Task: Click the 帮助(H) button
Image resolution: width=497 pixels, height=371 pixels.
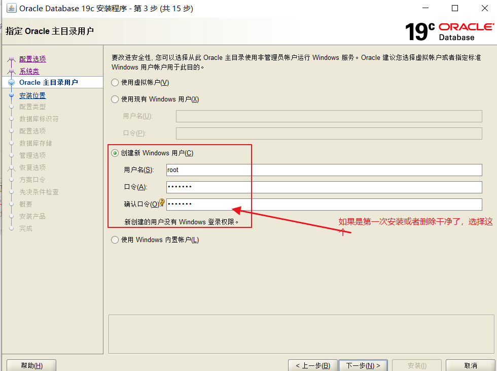Action: [31, 366]
